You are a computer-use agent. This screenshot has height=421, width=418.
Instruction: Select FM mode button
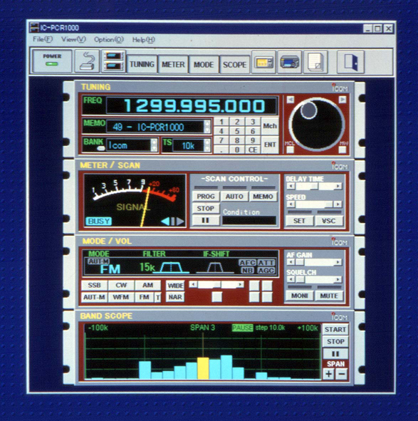coord(145,297)
